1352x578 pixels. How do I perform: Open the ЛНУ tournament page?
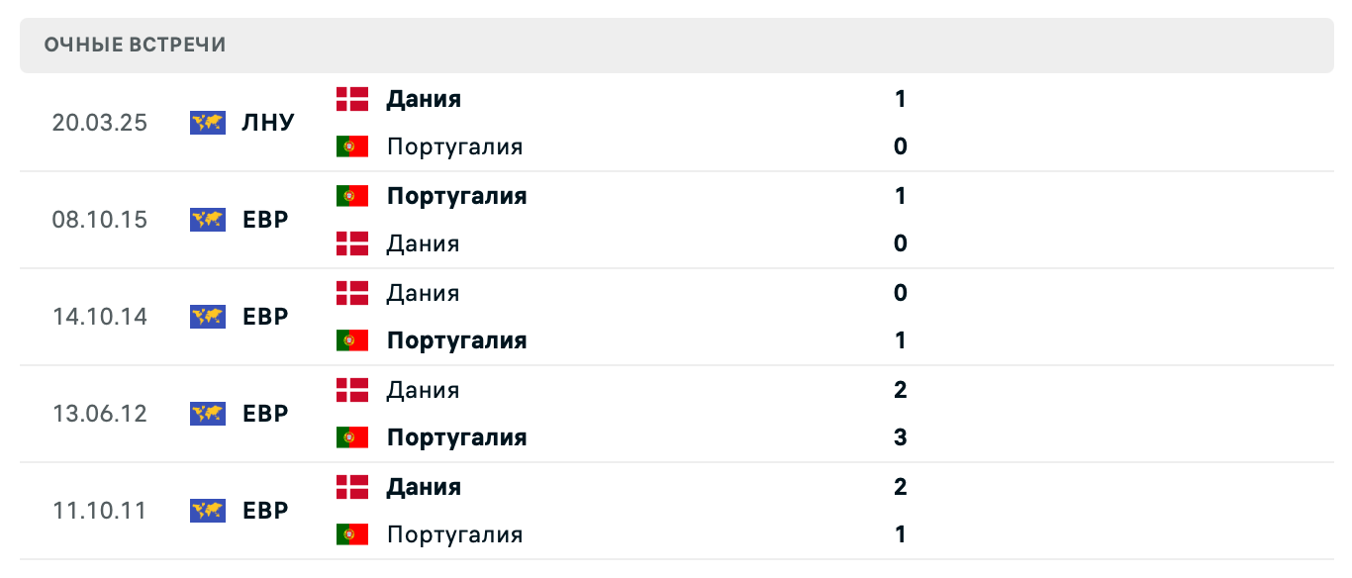[267, 123]
